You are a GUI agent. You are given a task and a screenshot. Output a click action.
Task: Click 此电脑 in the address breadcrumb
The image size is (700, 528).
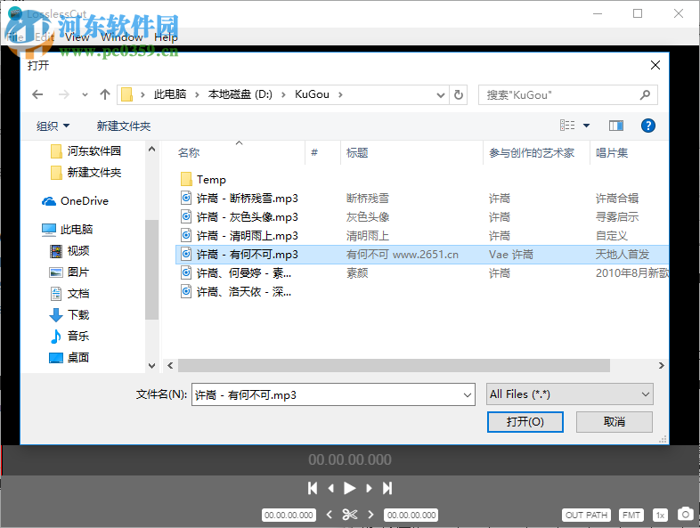(170, 94)
